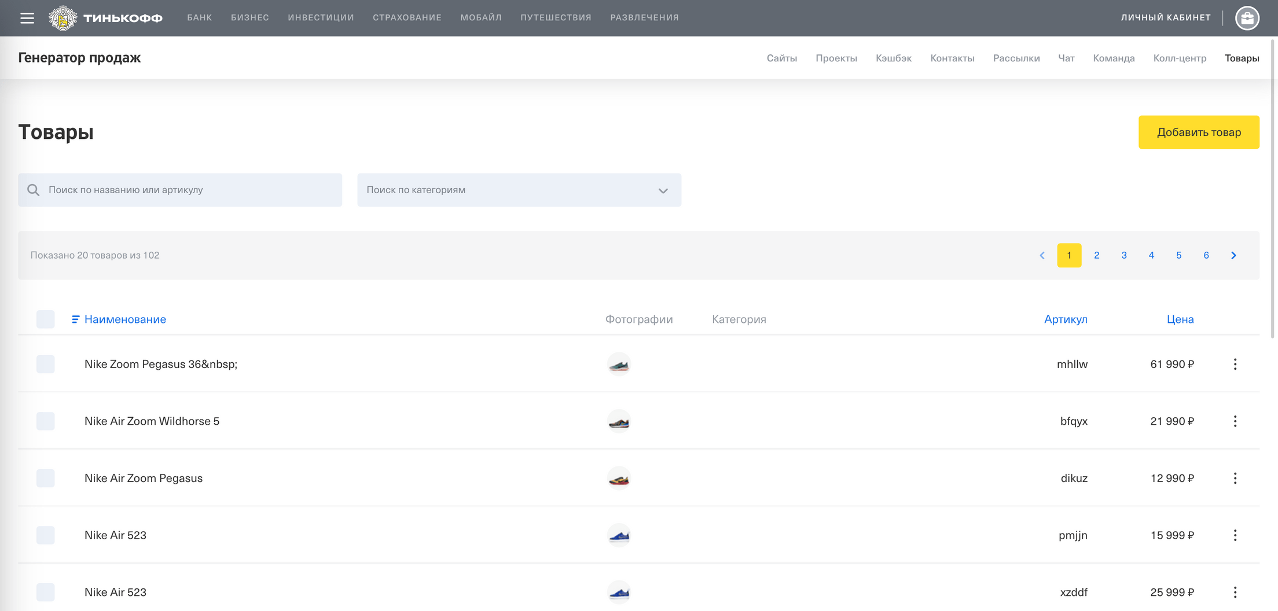Toggle the select-all checkbox in header
This screenshot has width=1278, height=611.
click(46, 319)
